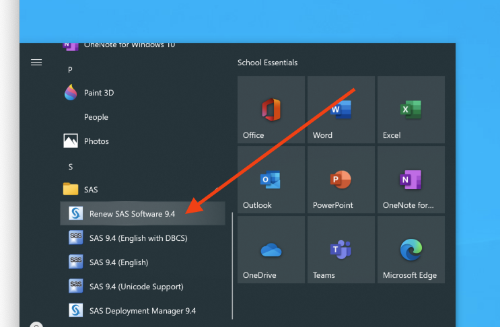This screenshot has height=327, width=500.
Task: Open SAS 9.4 (Unicode Support)
Action: pyautogui.click(x=136, y=287)
